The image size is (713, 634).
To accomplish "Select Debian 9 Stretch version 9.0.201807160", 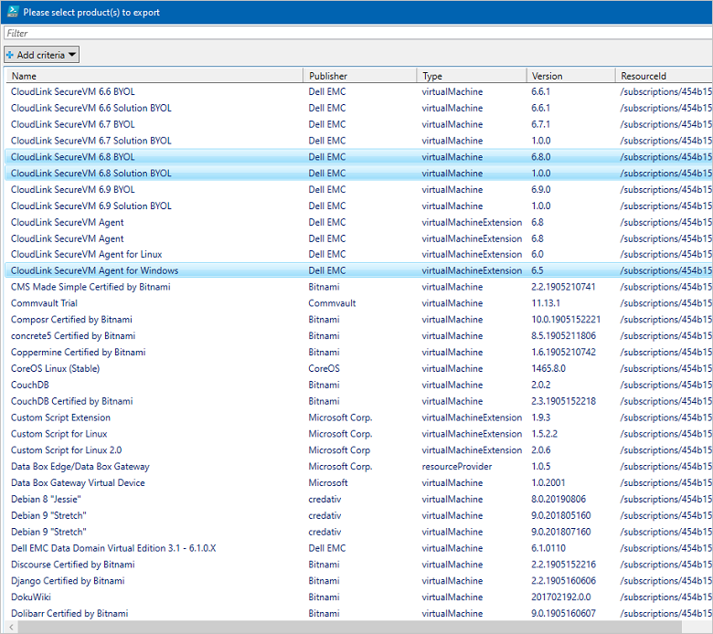I will coord(358,533).
